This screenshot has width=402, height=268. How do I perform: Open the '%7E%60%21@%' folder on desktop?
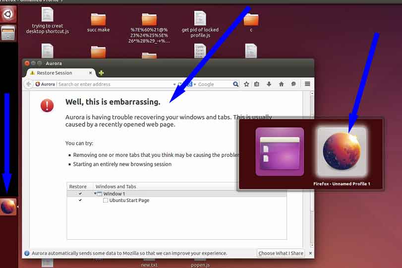(149, 28)
